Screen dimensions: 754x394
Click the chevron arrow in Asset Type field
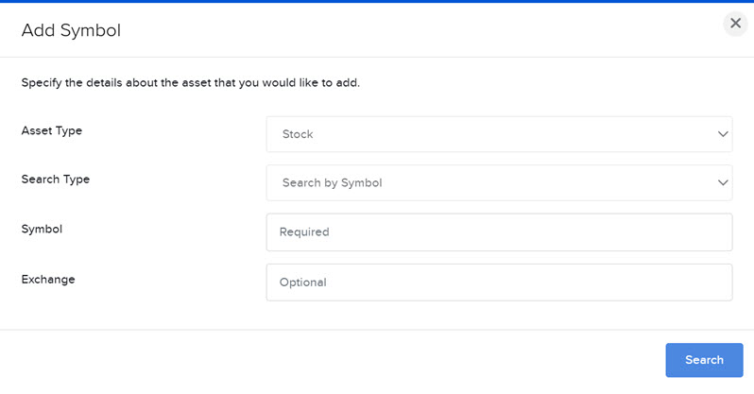tap(723, 134)
